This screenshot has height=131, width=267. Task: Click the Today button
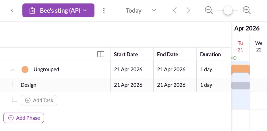(x=133, y=11)
